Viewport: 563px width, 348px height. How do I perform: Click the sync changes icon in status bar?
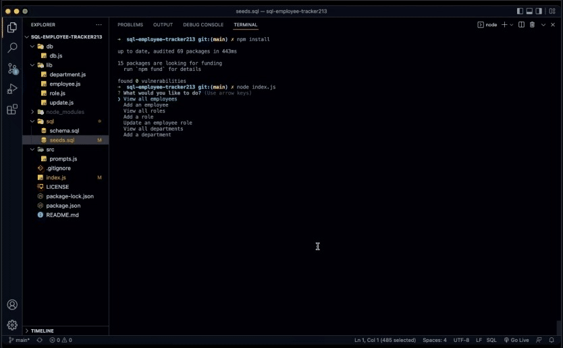pos(40,340)
